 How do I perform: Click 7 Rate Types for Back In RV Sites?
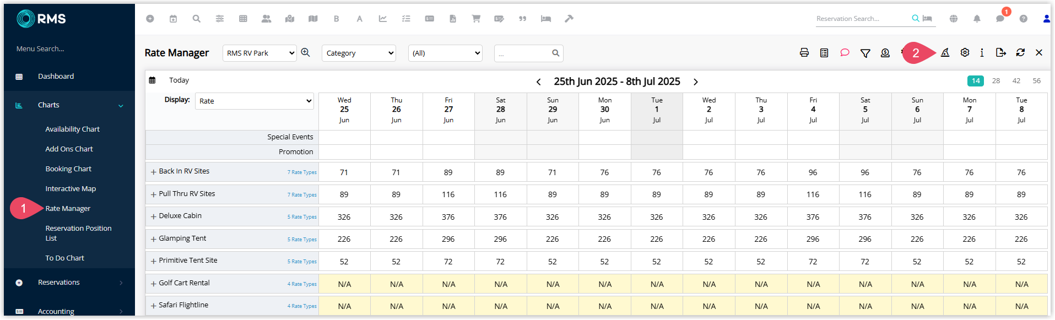(302, 172)
